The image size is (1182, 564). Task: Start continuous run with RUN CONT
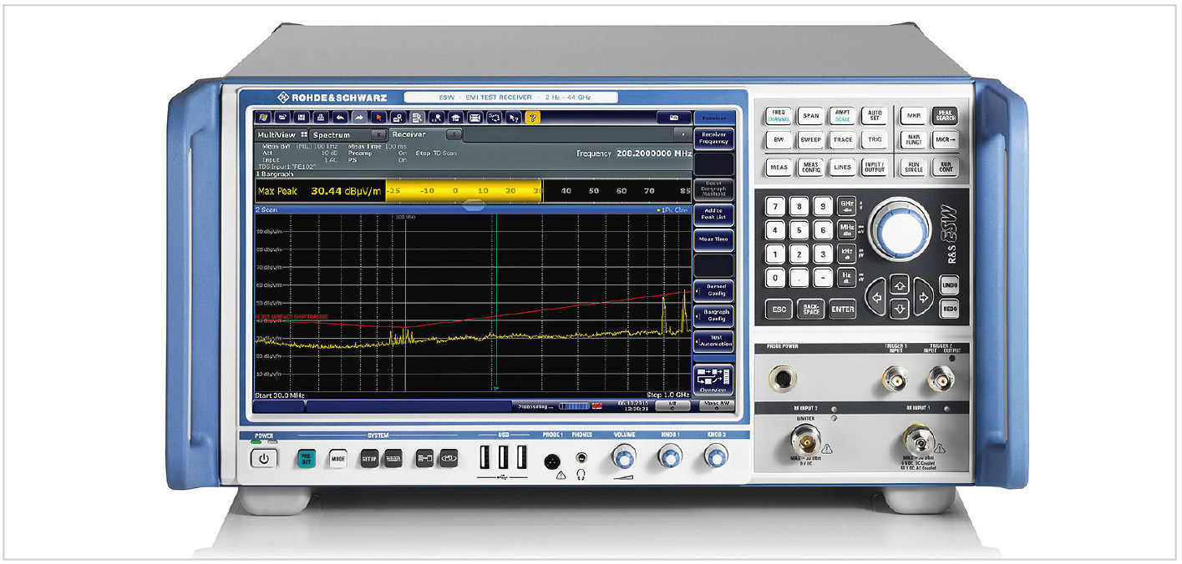tap(946, 167)
